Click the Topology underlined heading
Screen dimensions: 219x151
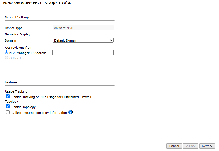point(12,101)
